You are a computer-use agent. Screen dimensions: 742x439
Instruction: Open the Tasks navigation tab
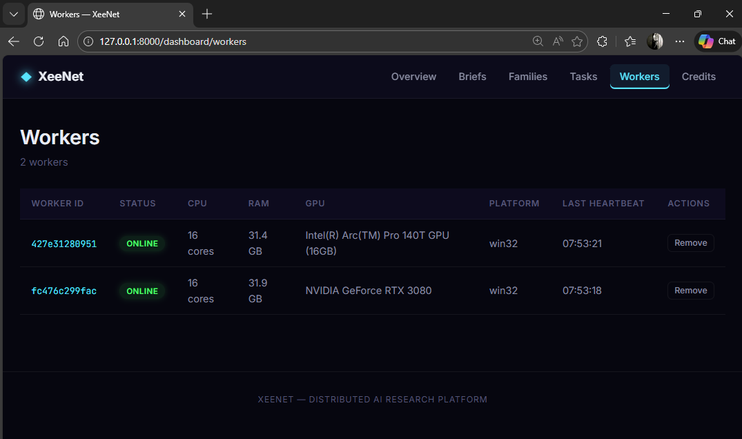click(583, 77)
